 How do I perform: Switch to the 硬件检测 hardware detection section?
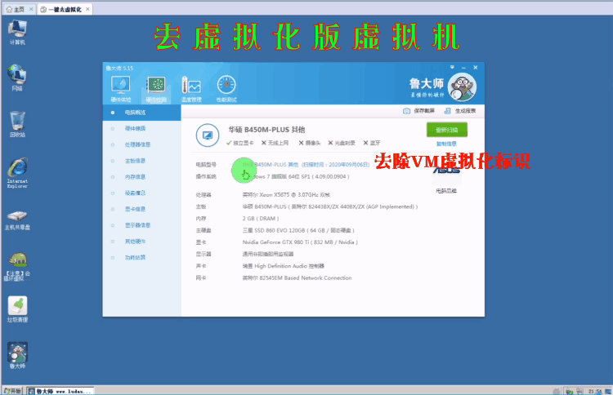coord(156,89)
